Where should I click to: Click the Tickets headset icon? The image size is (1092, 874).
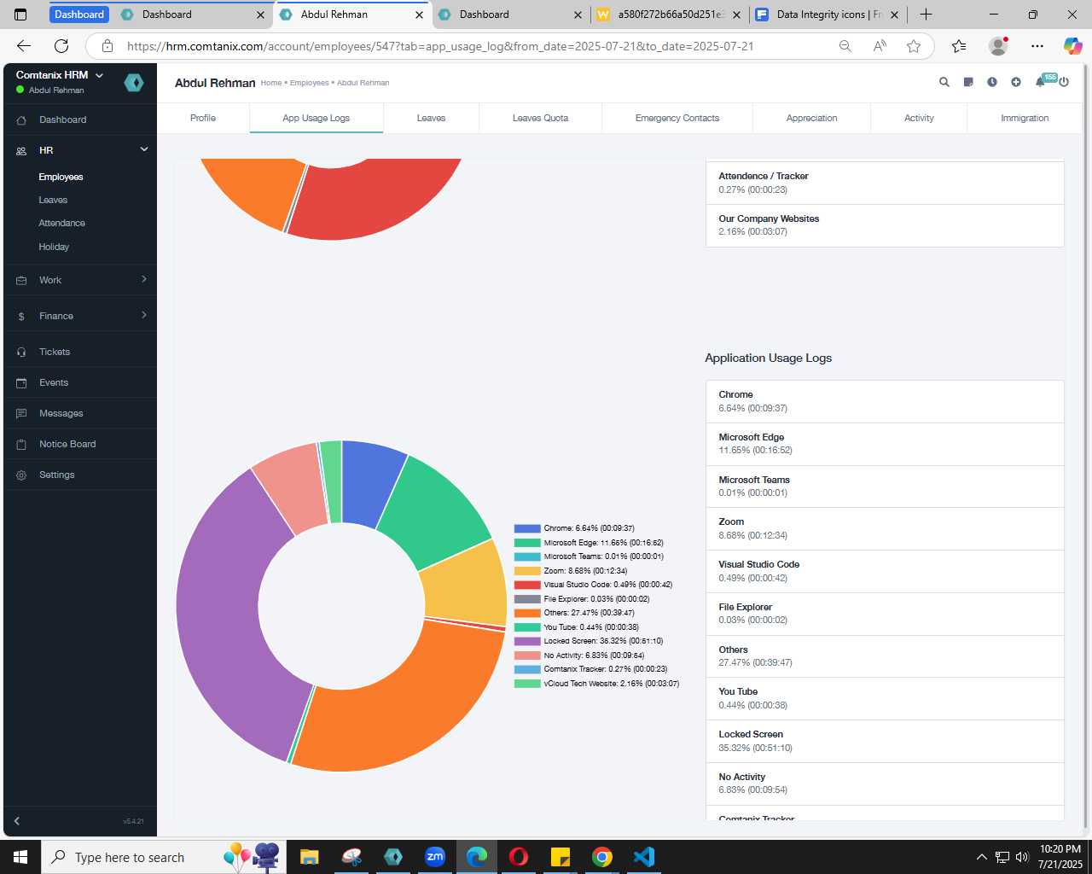pos(21,353)
